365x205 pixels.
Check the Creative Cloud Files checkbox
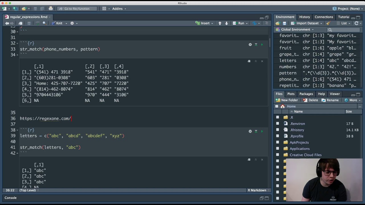[x=277, y=155]
